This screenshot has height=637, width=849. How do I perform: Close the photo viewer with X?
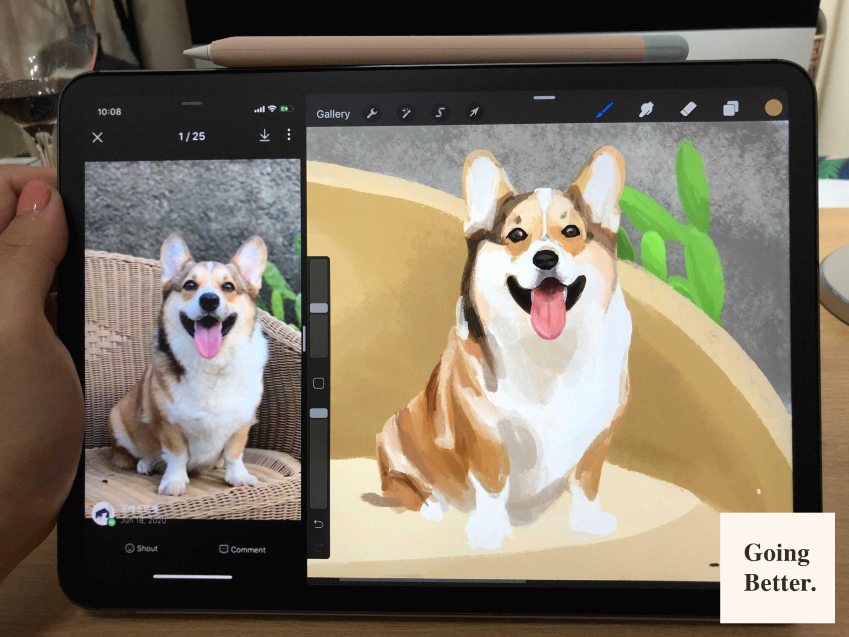pos(98,138)
